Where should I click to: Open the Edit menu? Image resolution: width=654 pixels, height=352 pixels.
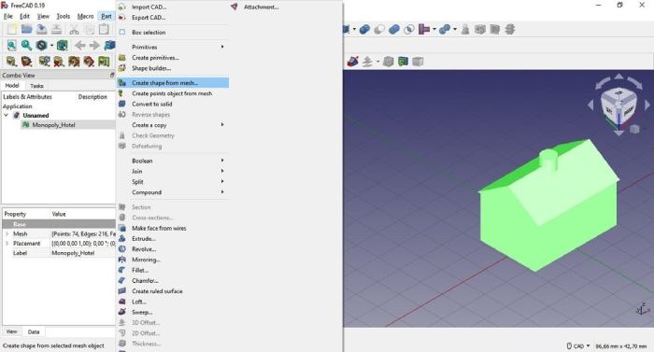24,16
